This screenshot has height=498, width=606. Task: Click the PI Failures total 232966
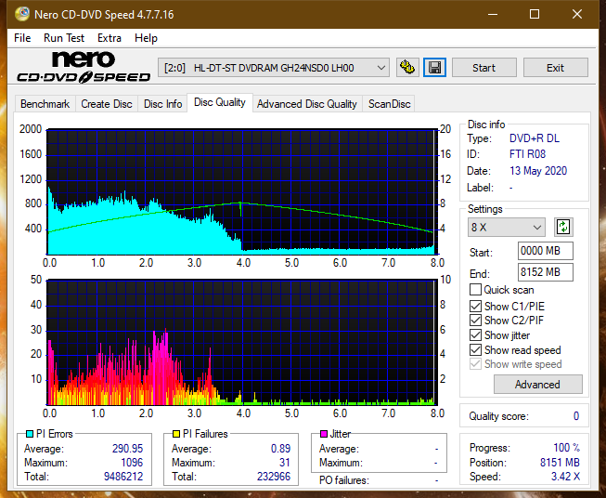274,477
